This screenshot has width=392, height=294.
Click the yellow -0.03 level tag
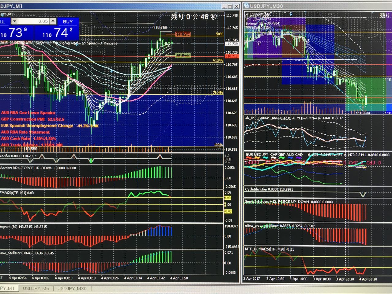click(x=228, y=211)
